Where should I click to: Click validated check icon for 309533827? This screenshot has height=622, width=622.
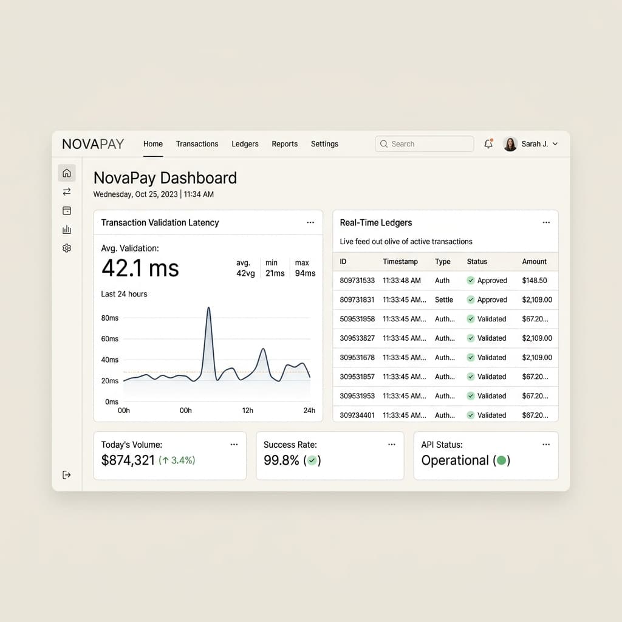coord(471,338)
